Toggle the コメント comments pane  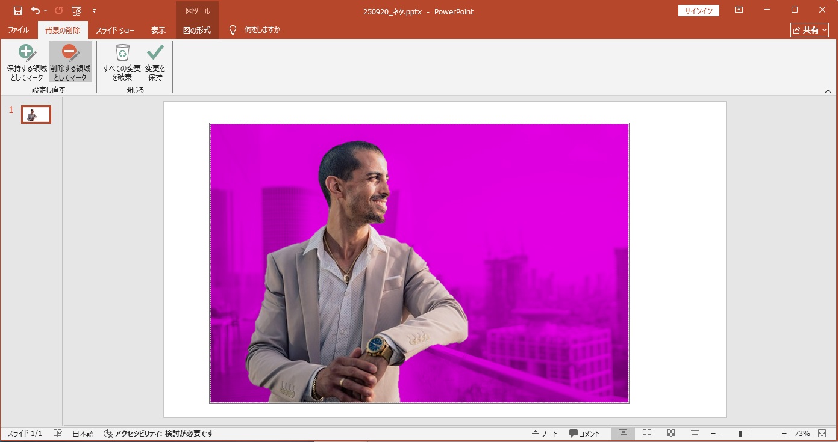(x=584, y=434)
